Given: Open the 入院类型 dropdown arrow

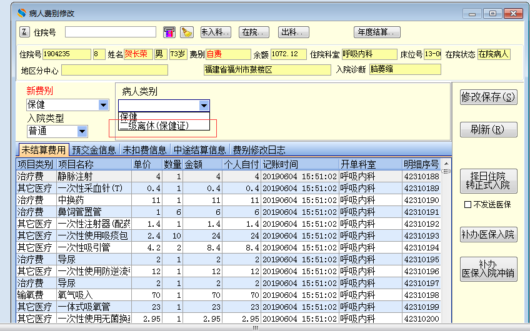Looking at the screenshot, I should (x=82, y=131).
